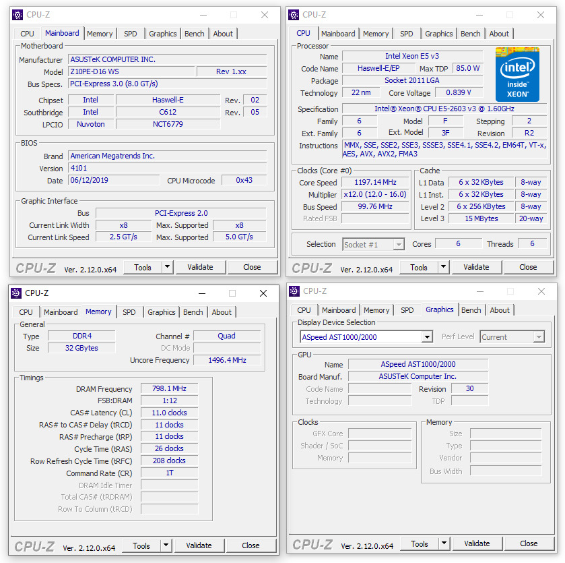Click the Close button in the Graphics window
The height and width of the screenshot is (563, 565).
click(529, 543)
